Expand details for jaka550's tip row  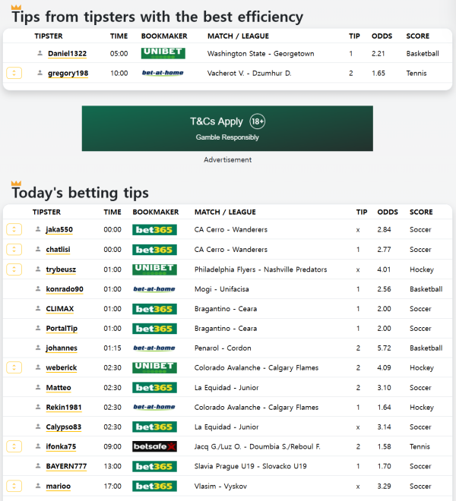point(14,229)
